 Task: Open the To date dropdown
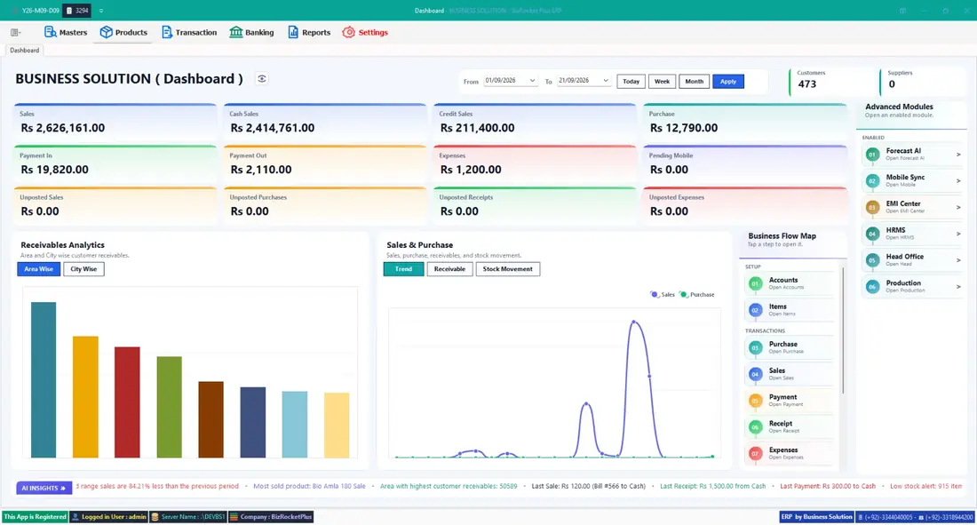tap(605, 81)
